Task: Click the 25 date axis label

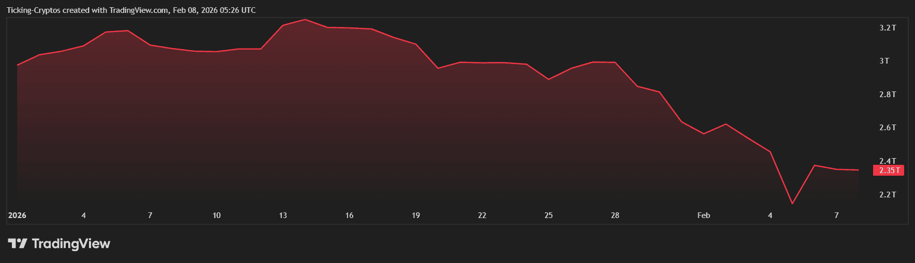Action: pos(548,215)
